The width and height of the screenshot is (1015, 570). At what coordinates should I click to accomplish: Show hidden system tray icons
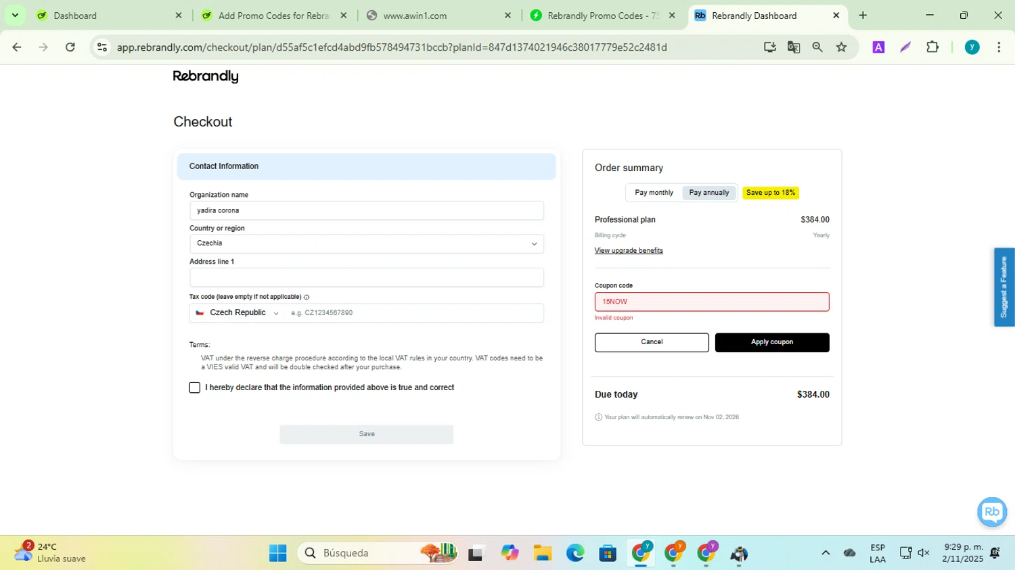[x=826, y=552]
